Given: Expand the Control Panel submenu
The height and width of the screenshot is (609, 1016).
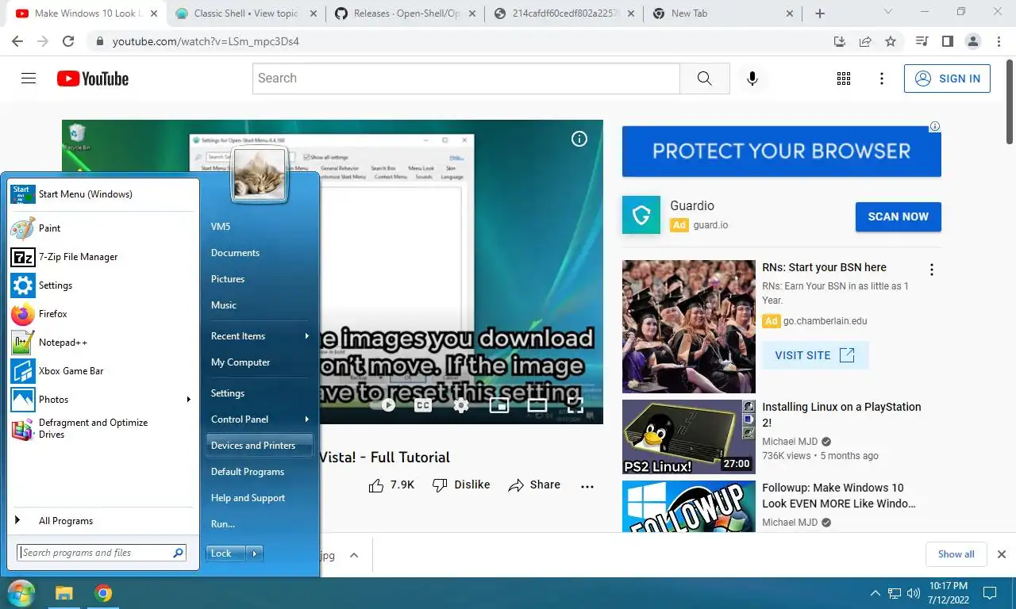Looking at the screenshot, I should [x=306, y=419].
